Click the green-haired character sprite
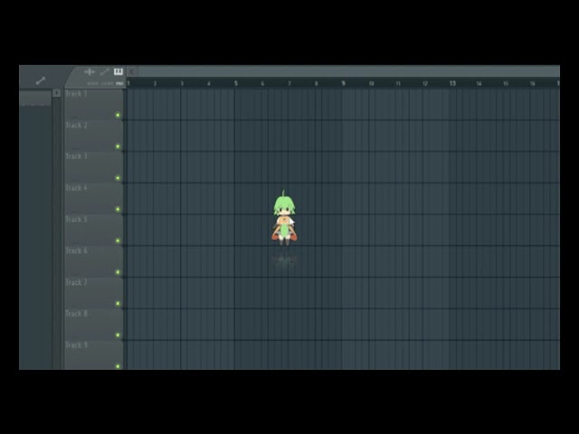 284,219
